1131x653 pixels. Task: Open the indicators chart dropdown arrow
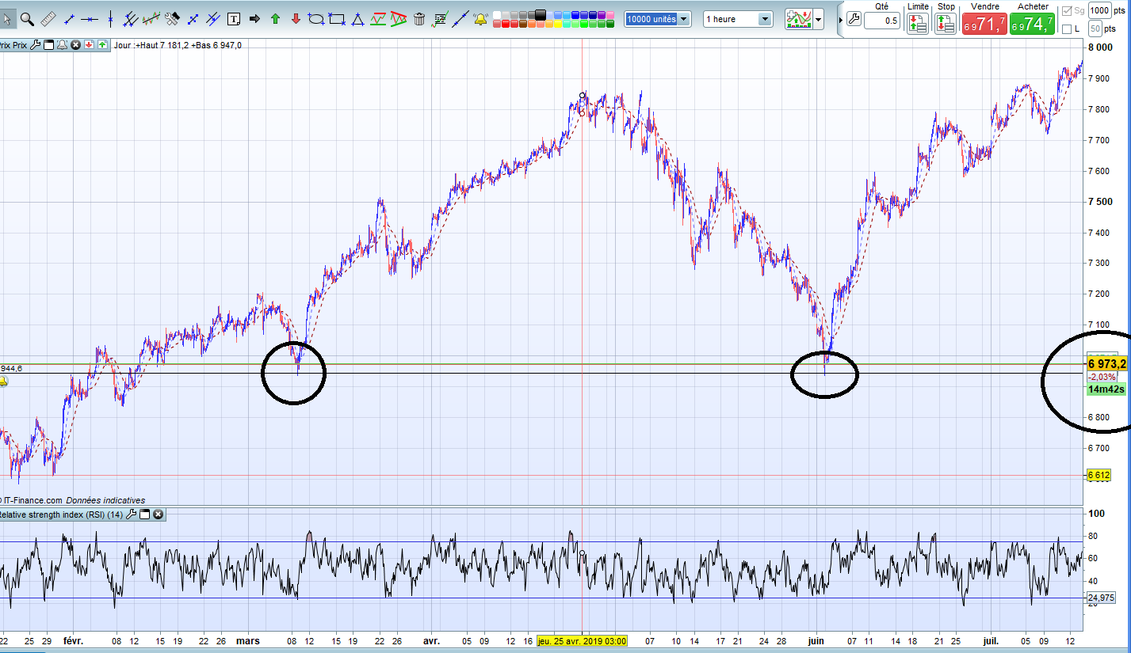(x=818, y=19)
